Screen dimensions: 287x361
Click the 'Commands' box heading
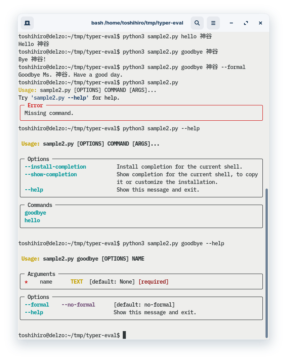tap(40, 205)
